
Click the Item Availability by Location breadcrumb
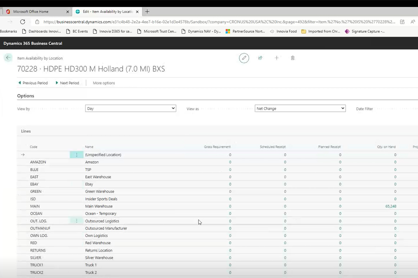pyautogui.click(x=40, y=58)
